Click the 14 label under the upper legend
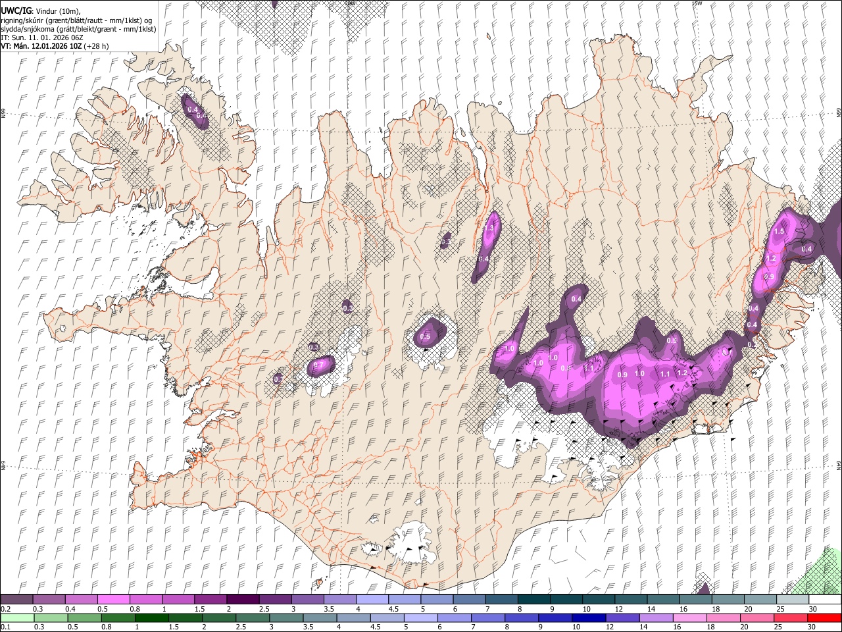Image resolution: width=842 pixels, height=632 pixels. point(651,609)
